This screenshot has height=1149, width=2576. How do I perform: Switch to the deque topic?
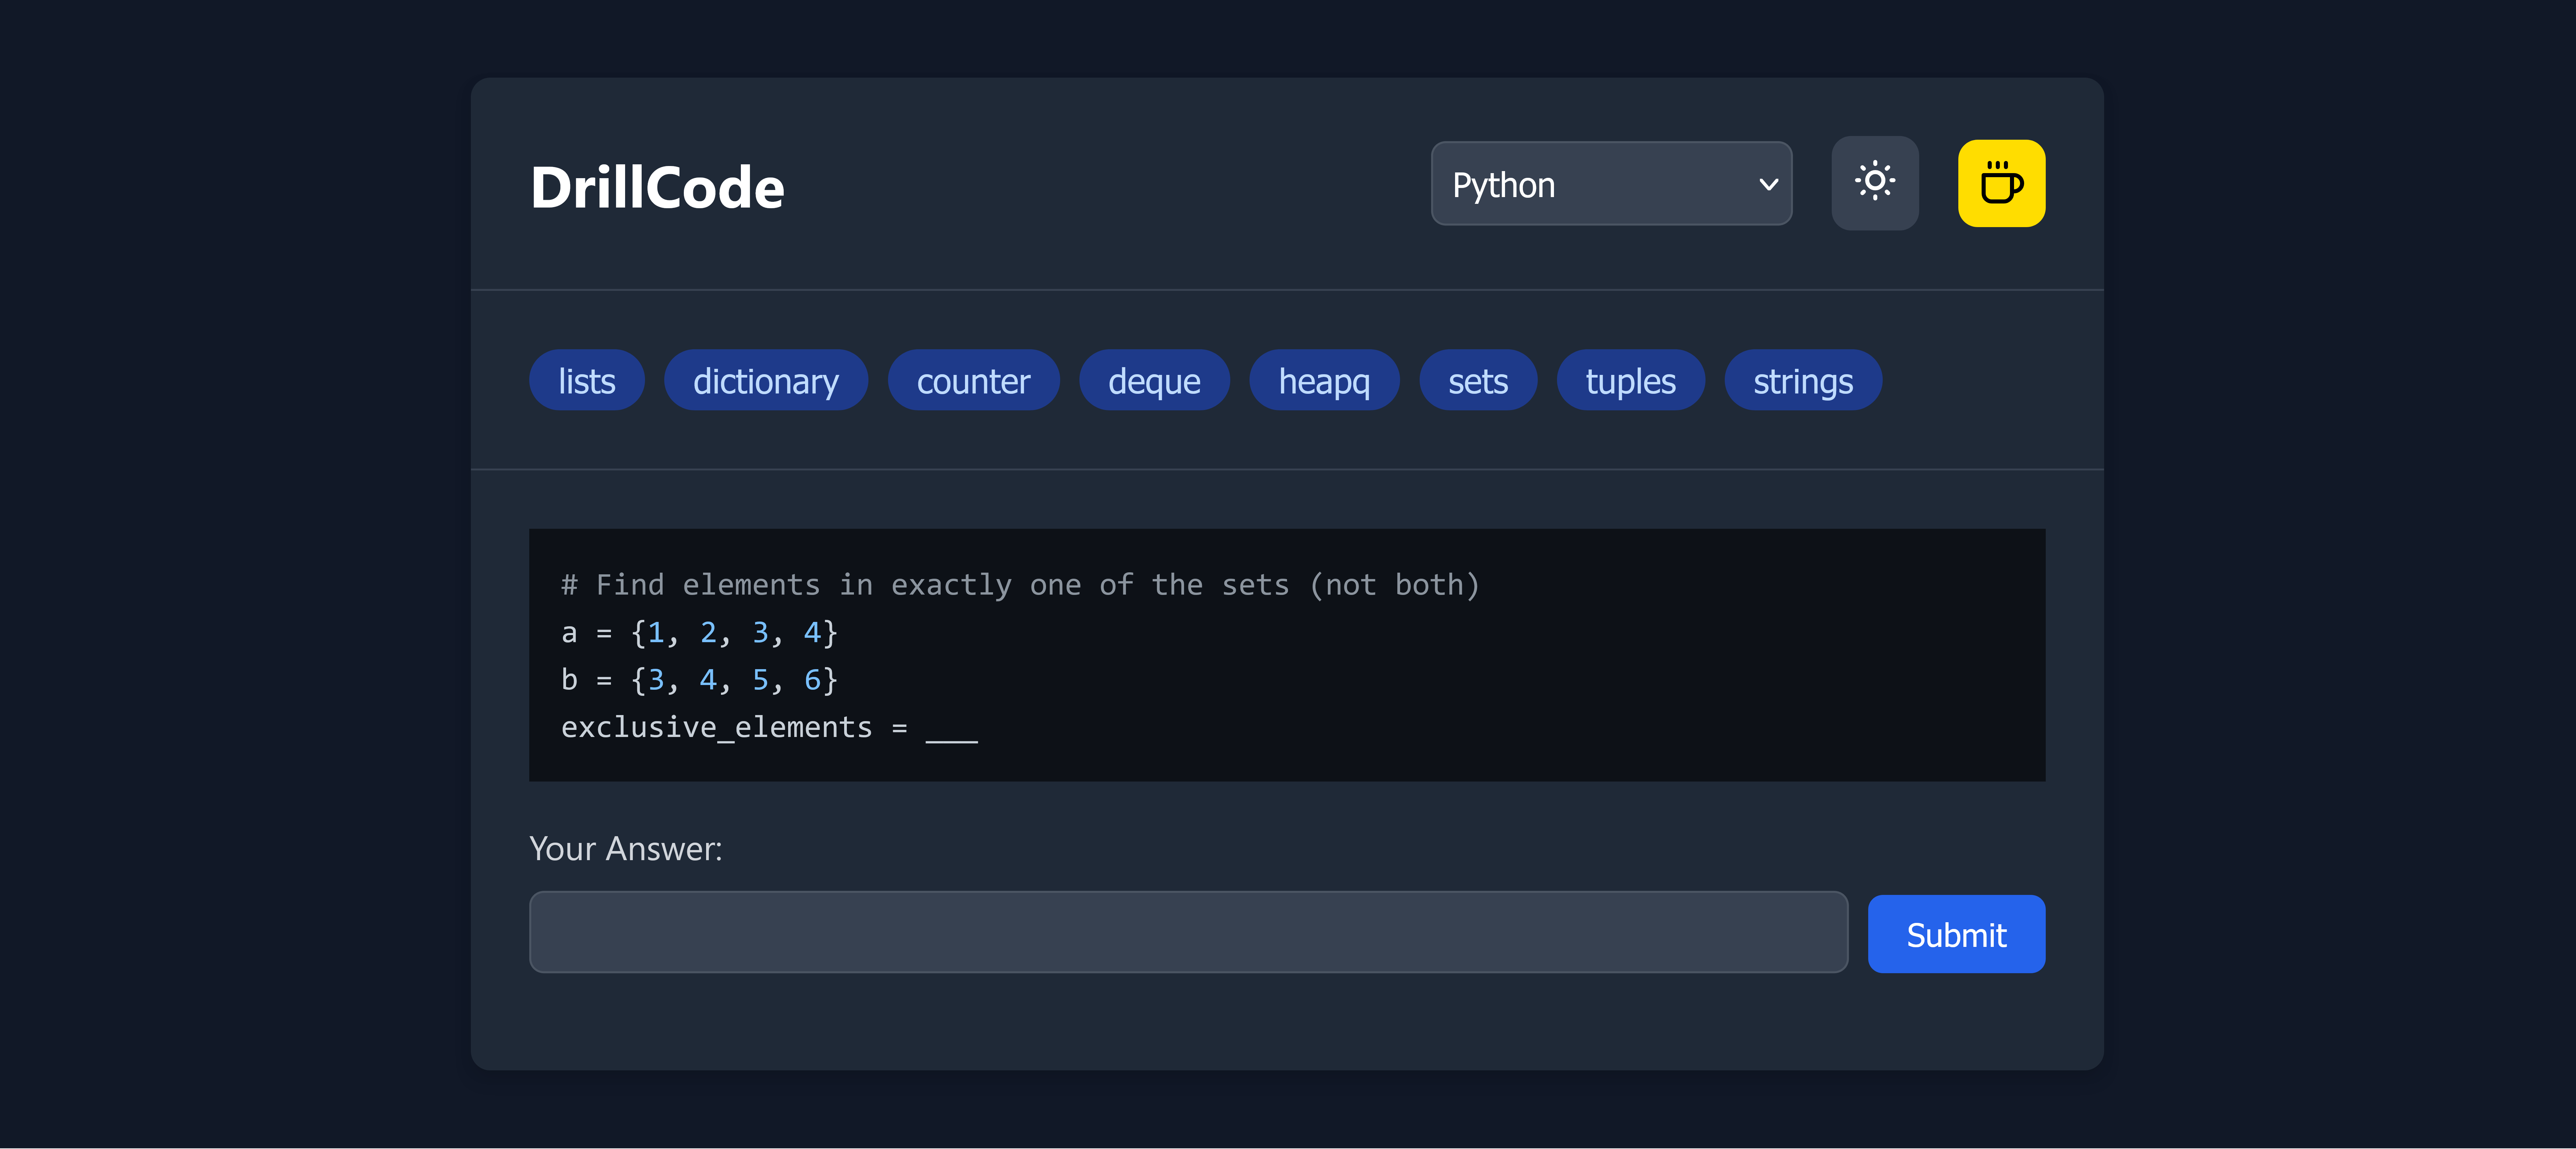tap(1154, 380)
